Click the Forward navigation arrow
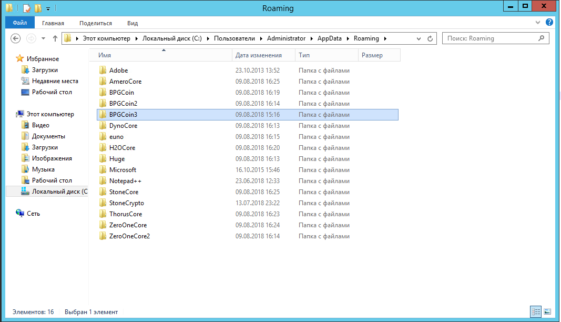Screen dimensions: 561x322 [31, 38]
